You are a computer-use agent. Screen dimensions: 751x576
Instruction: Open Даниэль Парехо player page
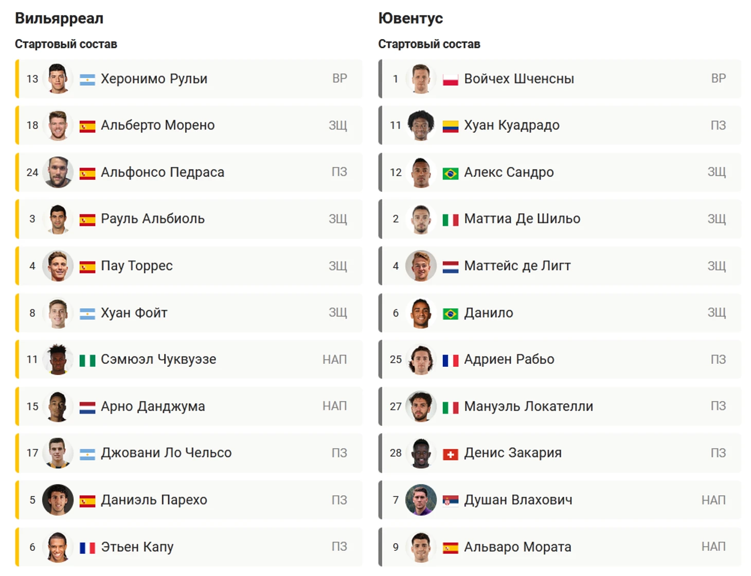pos(154,500)
